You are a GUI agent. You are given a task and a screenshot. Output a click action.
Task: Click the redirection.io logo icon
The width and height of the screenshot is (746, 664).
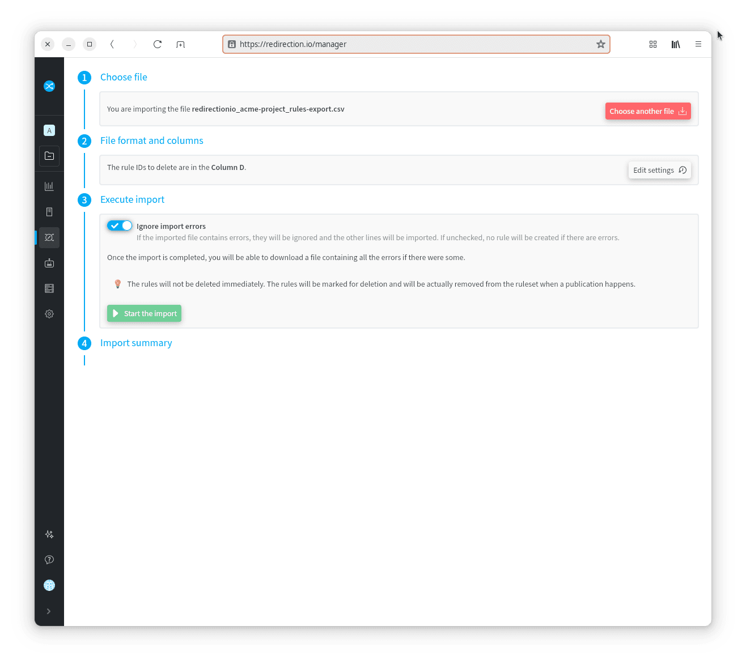(x=49, y=86)
